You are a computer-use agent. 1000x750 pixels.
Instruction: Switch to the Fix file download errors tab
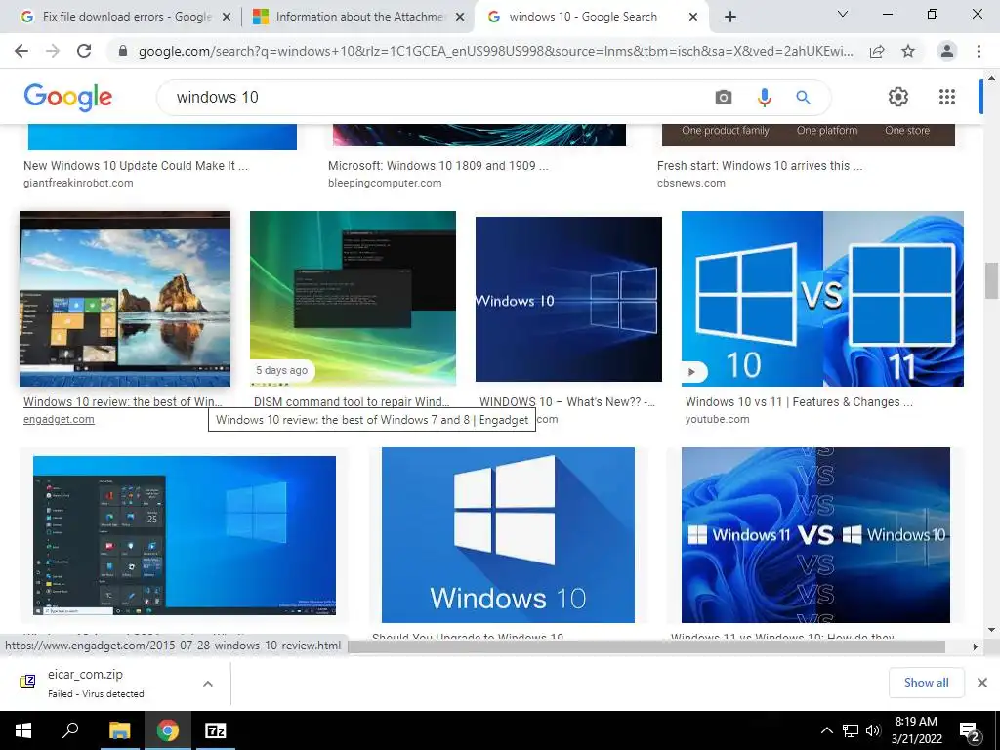coord(126,17)
